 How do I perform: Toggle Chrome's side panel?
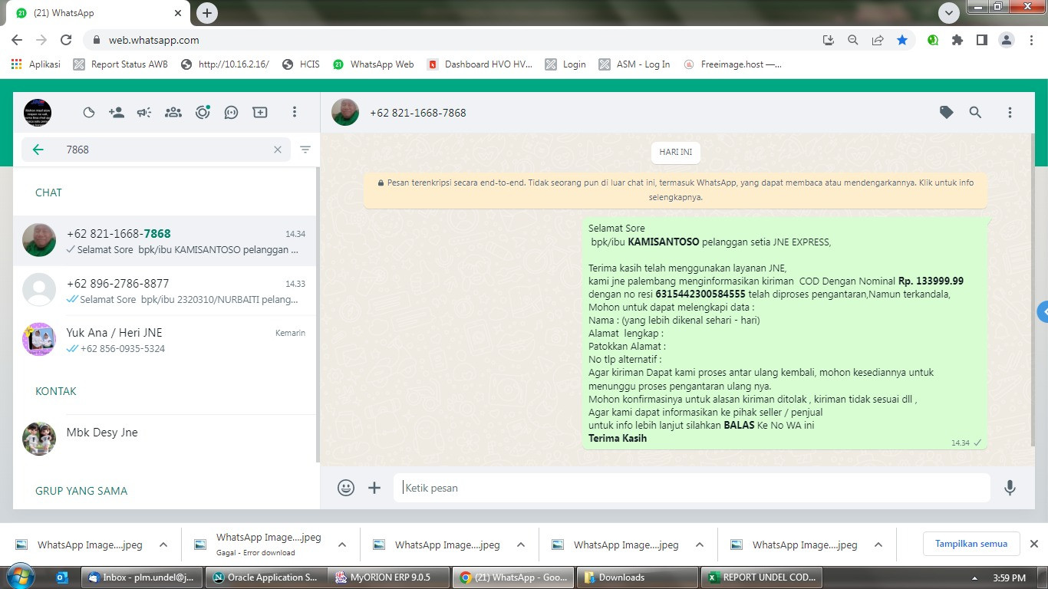[x=982, y=40]
